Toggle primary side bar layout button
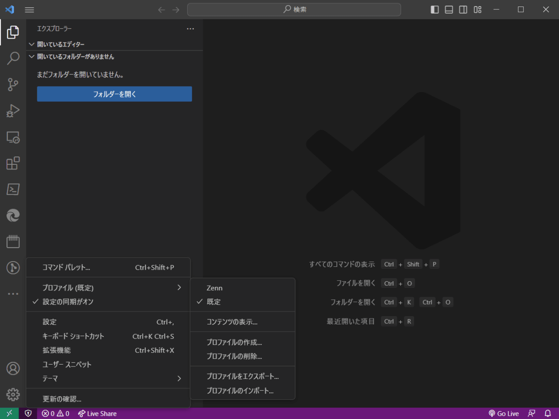The width and height of the screenshot is (559, 419). 435,9
